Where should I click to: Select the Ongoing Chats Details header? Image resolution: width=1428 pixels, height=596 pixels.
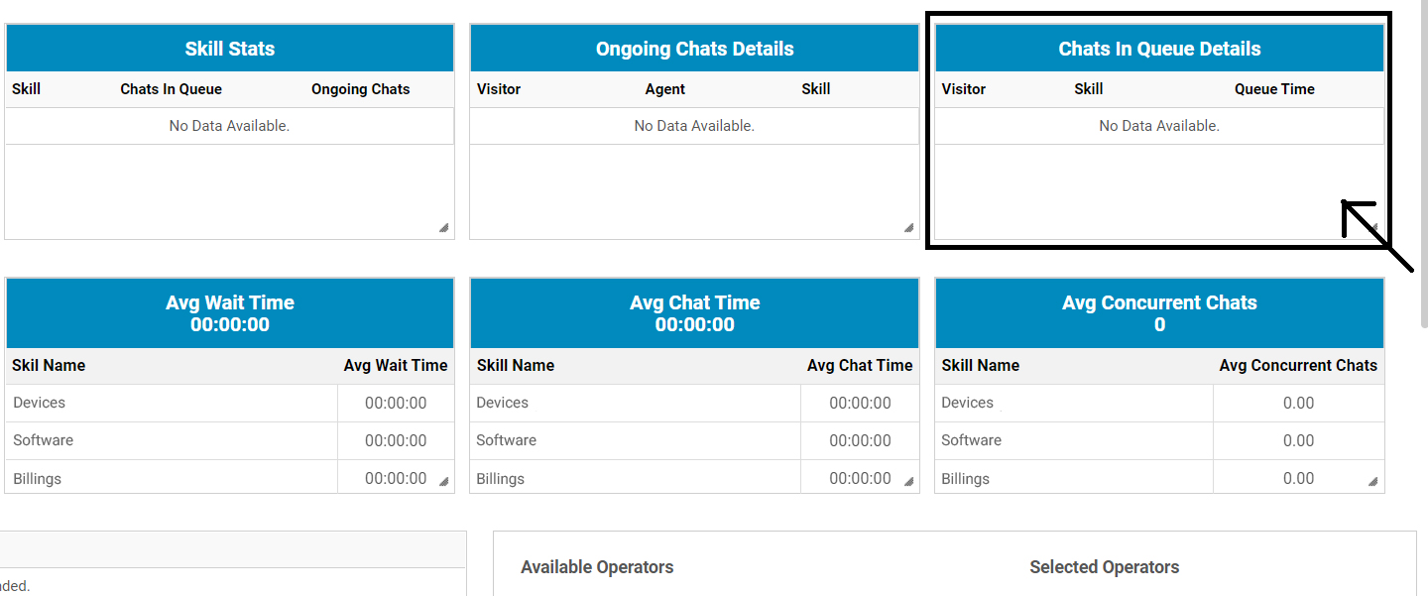click(694, 49)
